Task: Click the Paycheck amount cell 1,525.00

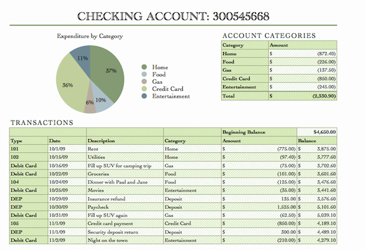Action: pos(259,207)
